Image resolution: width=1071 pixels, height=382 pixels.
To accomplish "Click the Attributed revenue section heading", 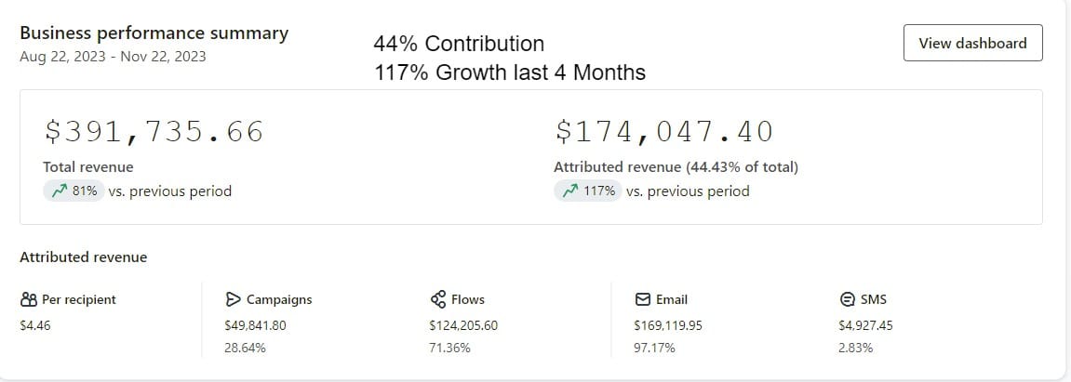I will 83,257.
